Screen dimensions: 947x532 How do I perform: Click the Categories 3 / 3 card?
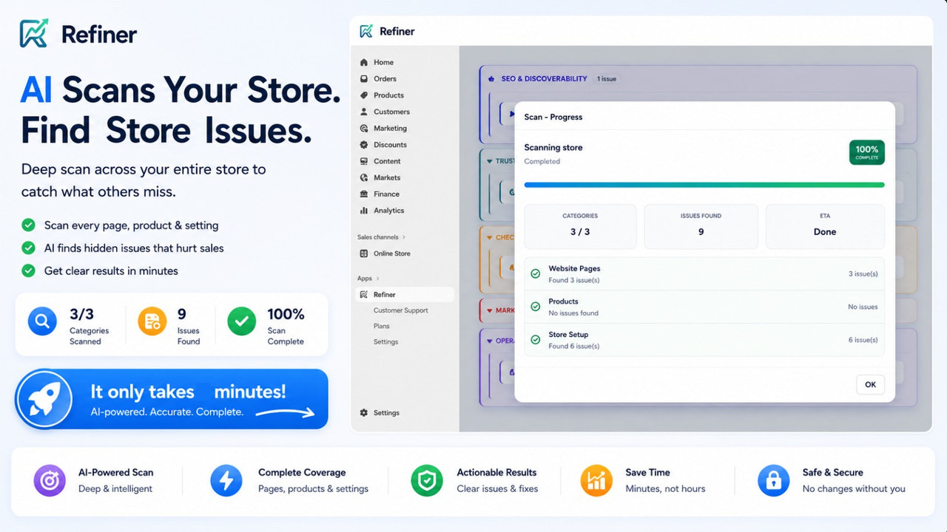580,226
